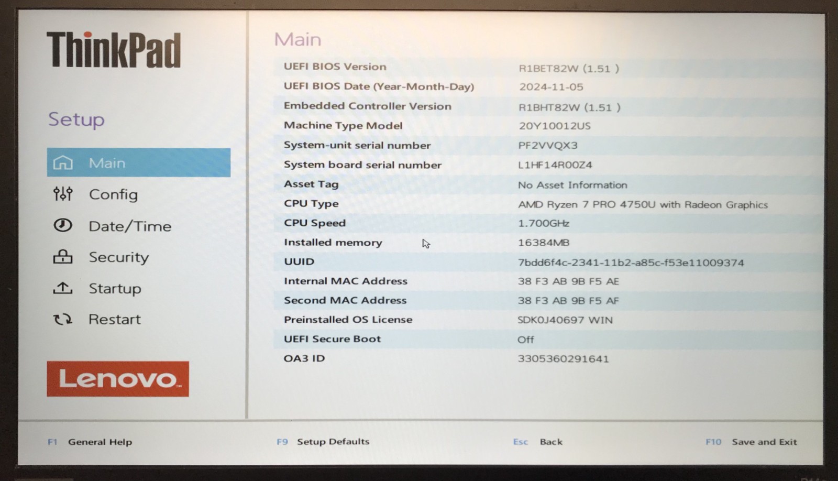
Task: Click serial value PF2VVQX3
Action: 548,145
